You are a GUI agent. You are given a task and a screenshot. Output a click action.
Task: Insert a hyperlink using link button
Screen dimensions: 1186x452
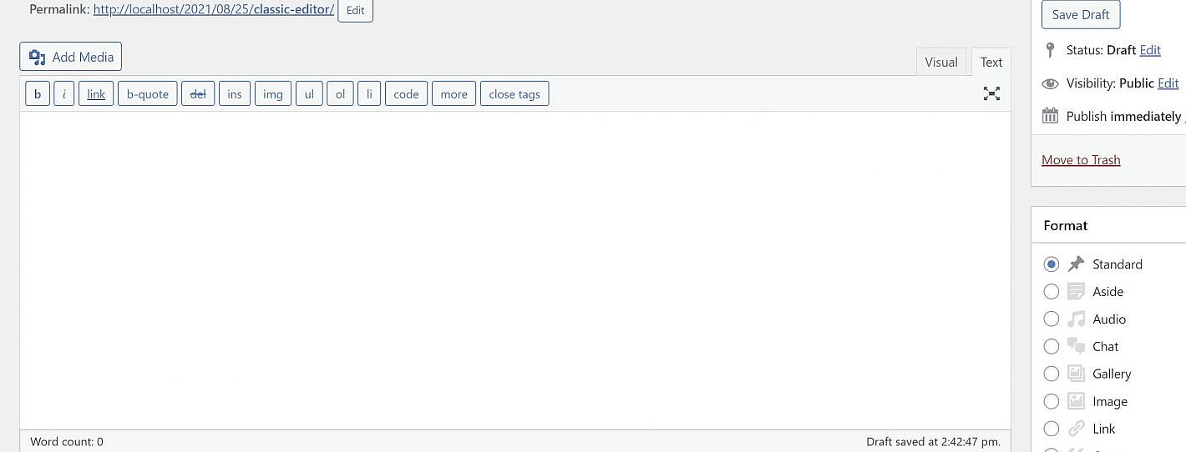coord(96,94)
